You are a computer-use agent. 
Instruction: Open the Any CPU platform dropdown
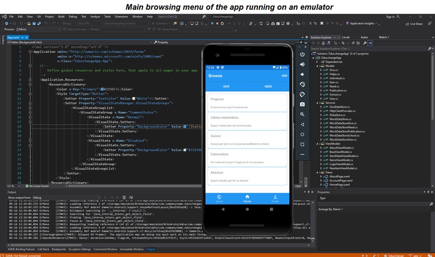tap(90, 24)
